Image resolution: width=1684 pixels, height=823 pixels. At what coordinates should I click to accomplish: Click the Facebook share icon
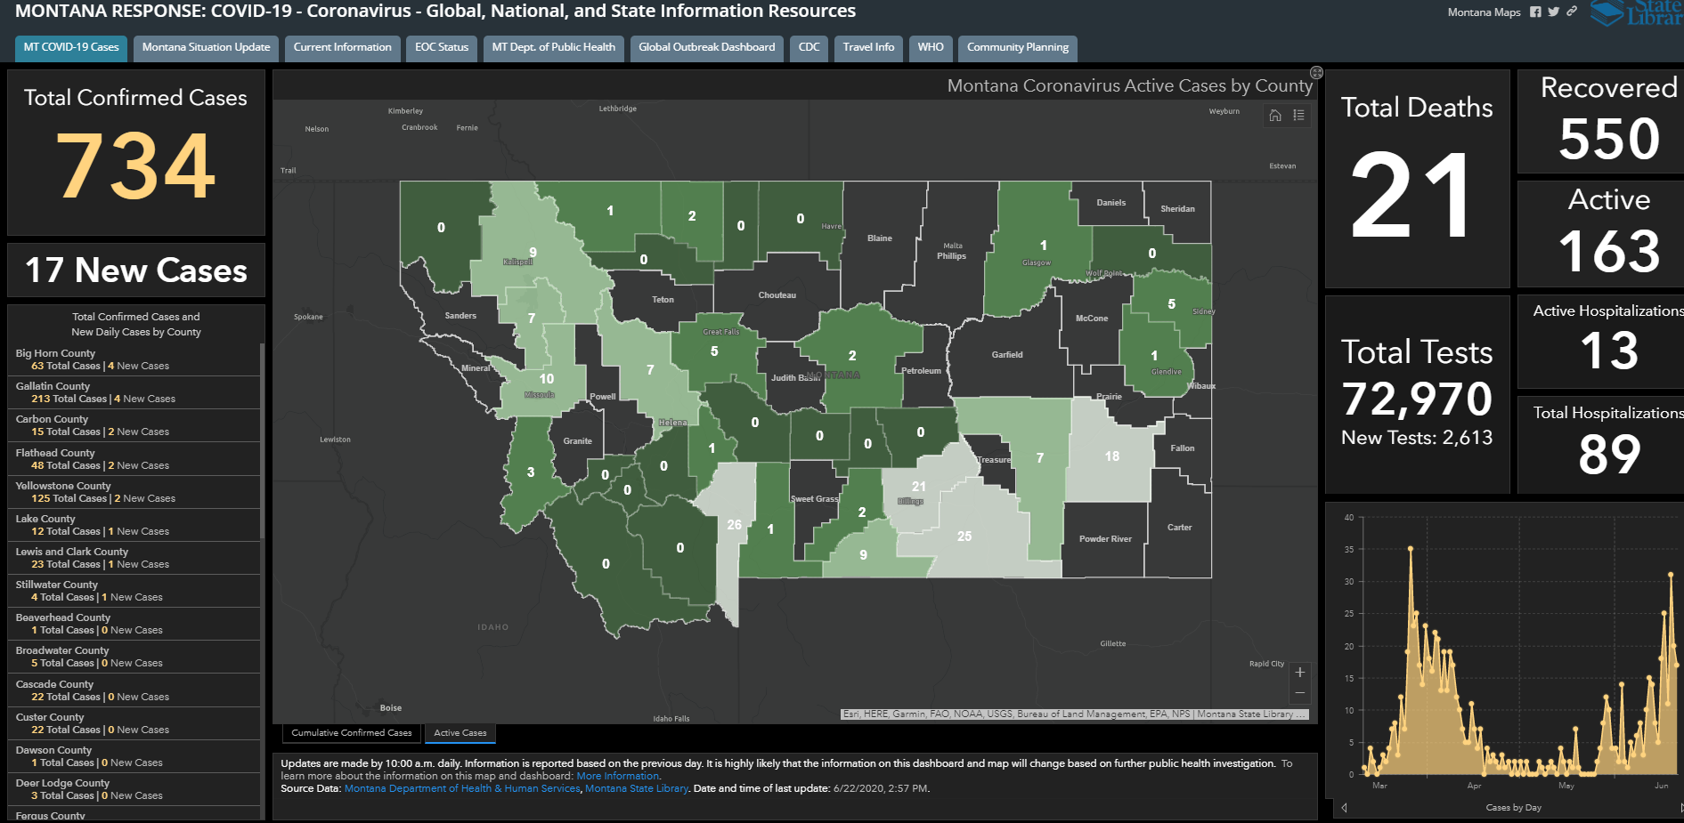click(x=1535, y=12)
